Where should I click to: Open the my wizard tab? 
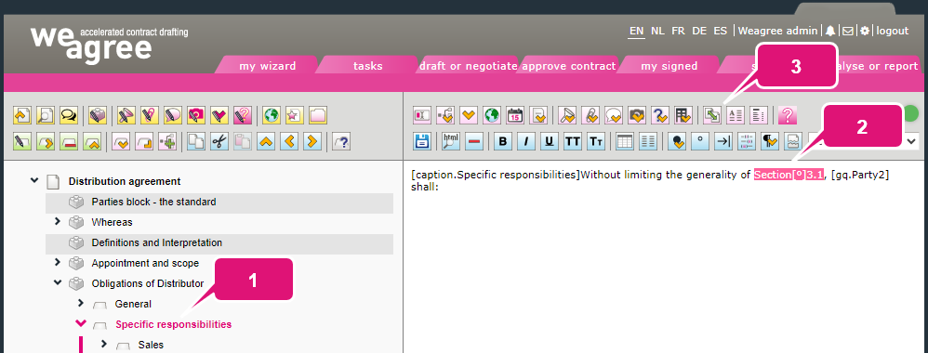(x=268, y=66)
